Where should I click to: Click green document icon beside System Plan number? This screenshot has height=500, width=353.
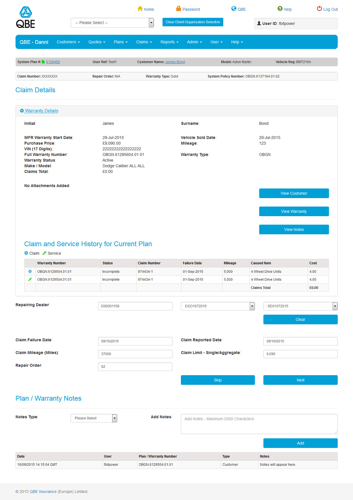(x=43, y=62)
